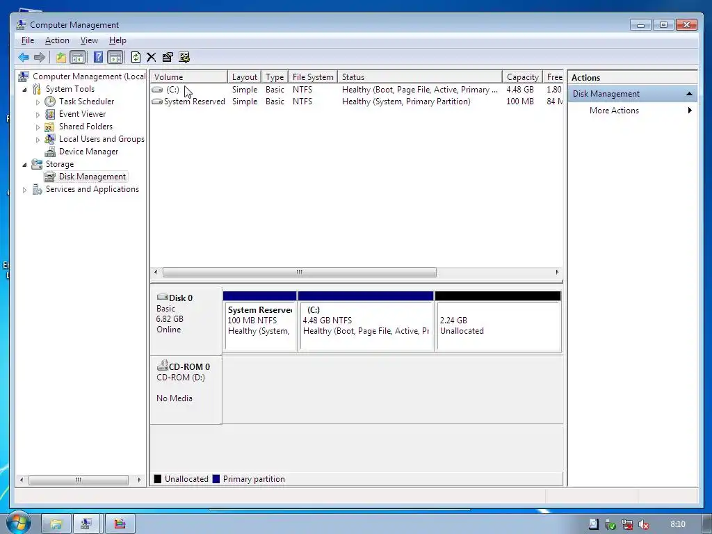Screen dimensions: 712x534
Task: Open the File menu
Action: 28,40
